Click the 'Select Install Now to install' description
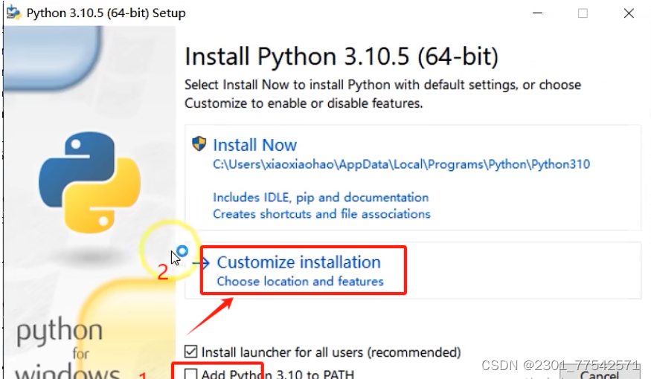651x379 pixels. click(x=382, y=94)
